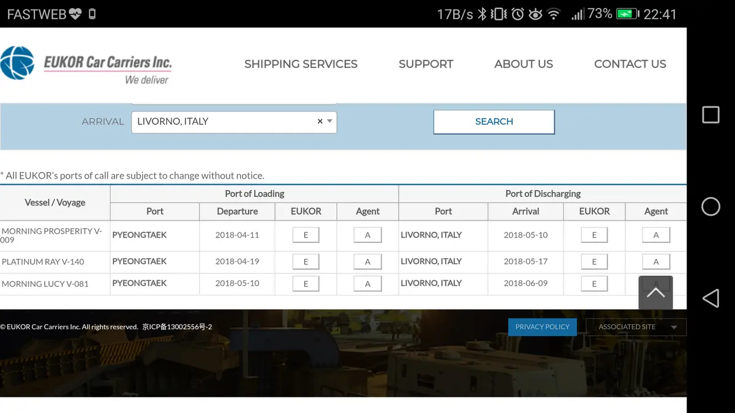This screenshot has height=413, width=735.
Task: Select vessel PLATINUM RAY V-140
Action: pos(43,262)
